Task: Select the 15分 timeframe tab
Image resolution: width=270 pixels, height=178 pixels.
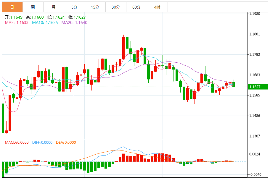Action: click(95, 7)
